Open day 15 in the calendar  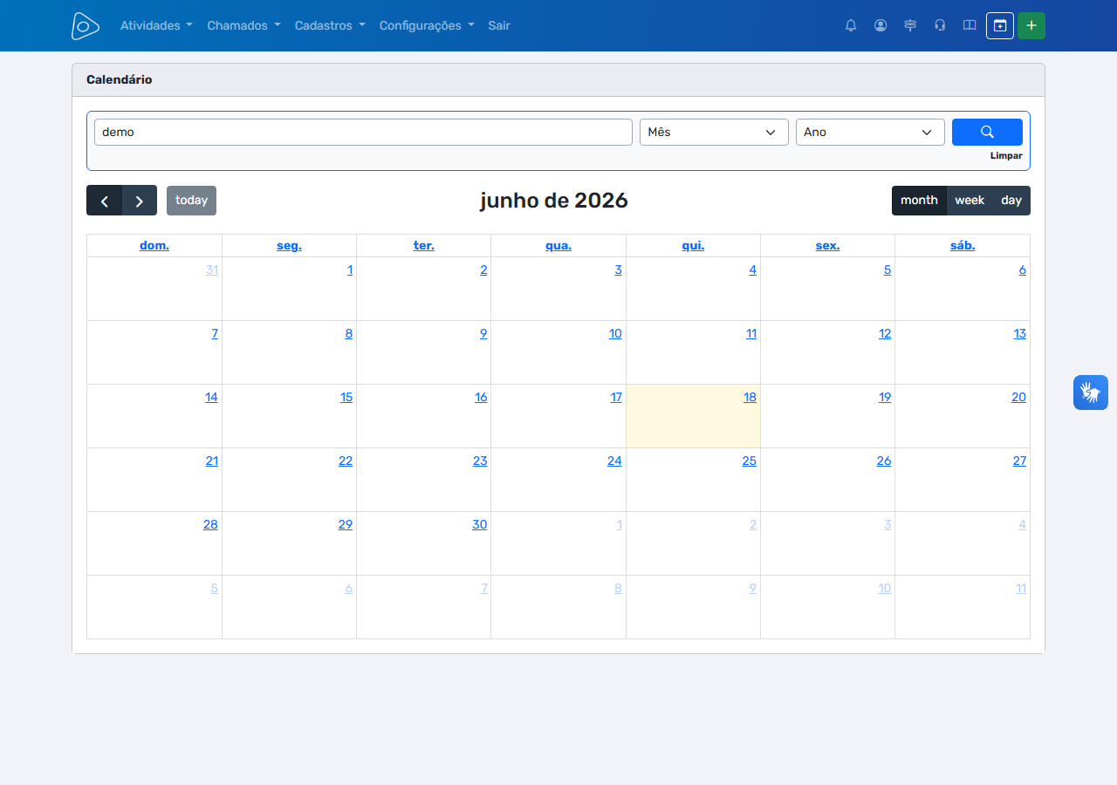click(x=346, y=398)
